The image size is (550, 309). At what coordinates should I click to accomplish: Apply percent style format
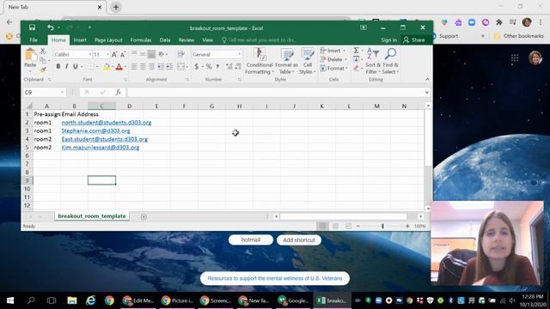coord(209,67)
